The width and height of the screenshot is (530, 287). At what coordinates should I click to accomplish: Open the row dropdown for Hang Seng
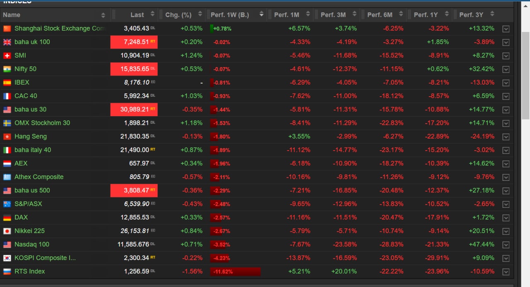pos(506,137)
